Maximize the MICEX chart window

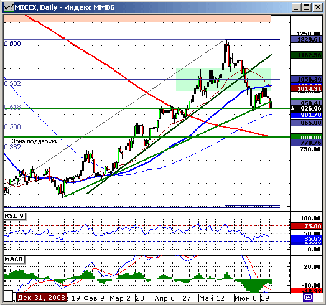pyautogui.click(x=307, y=7)
